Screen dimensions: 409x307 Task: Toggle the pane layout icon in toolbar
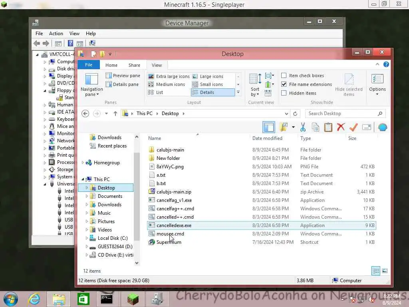click(x=269, y=128)
